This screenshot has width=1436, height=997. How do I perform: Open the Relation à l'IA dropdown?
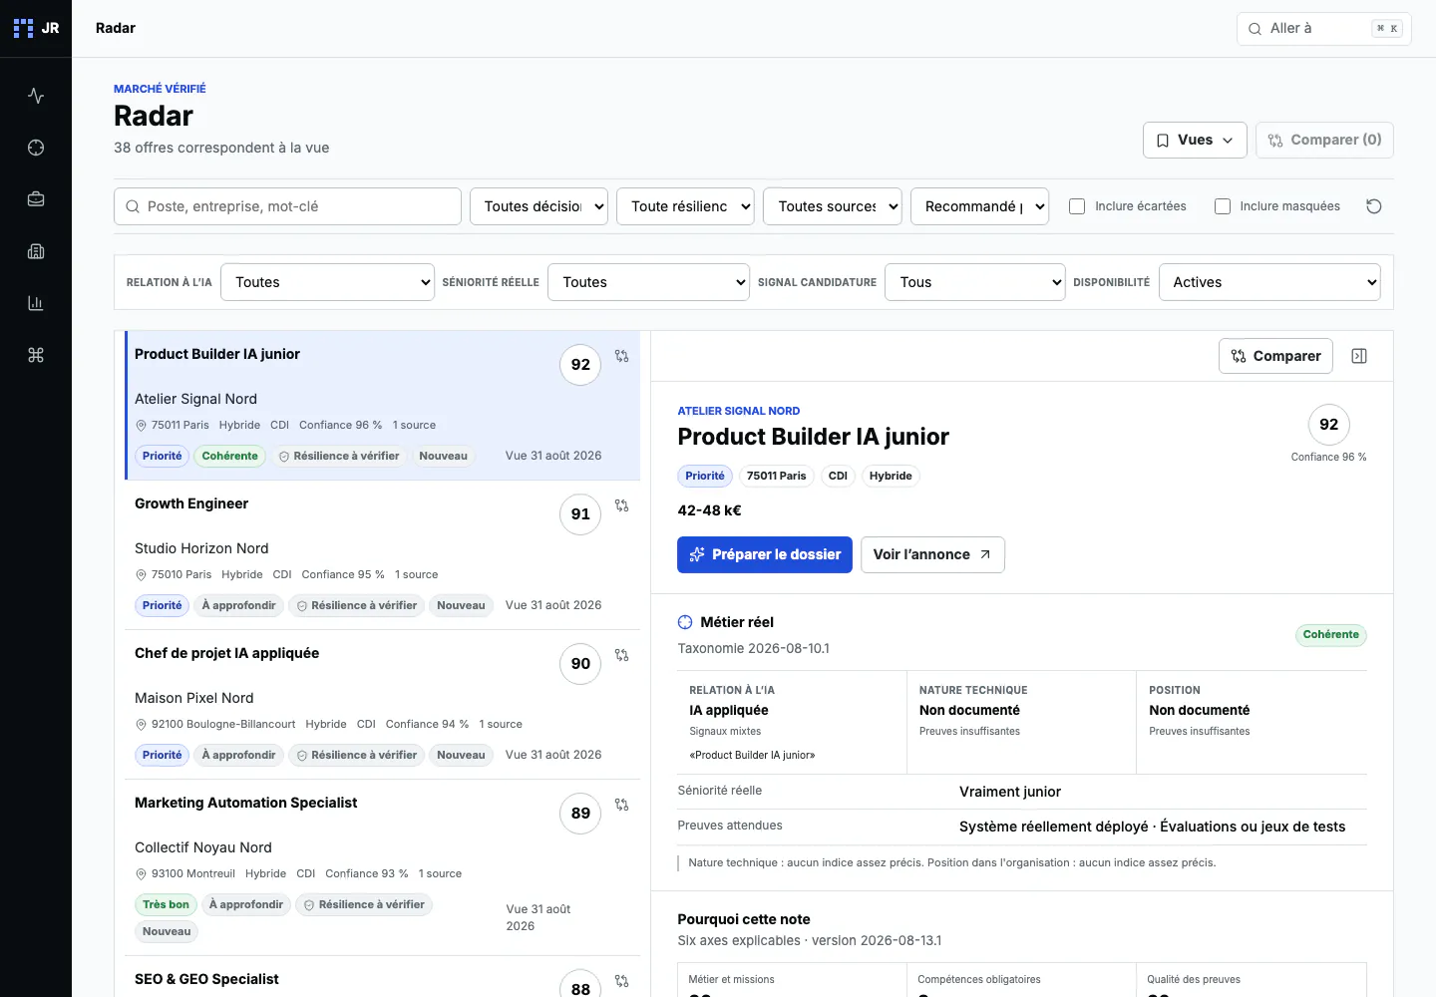[x=327, y=282]
